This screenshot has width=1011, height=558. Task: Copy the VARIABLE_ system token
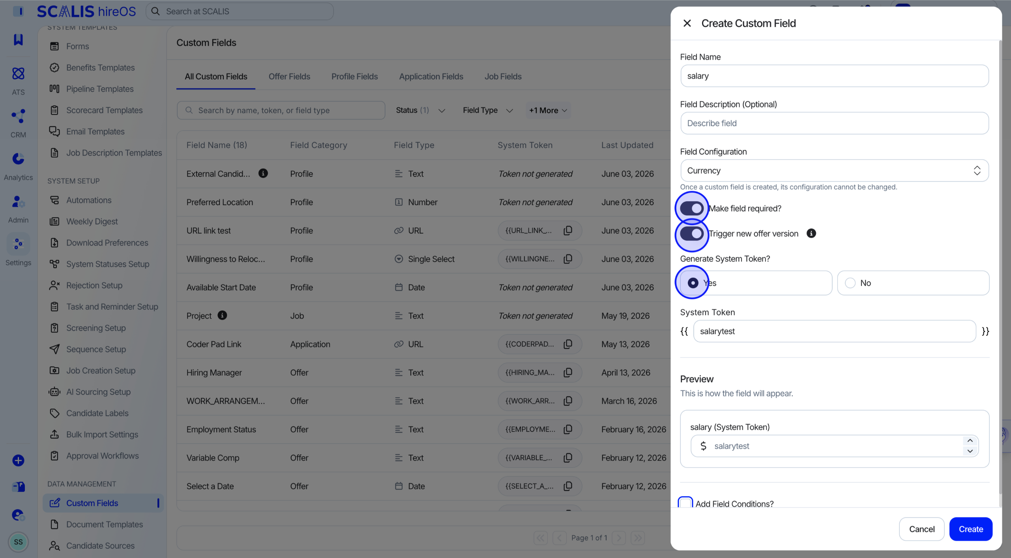(x=568, y=457)
